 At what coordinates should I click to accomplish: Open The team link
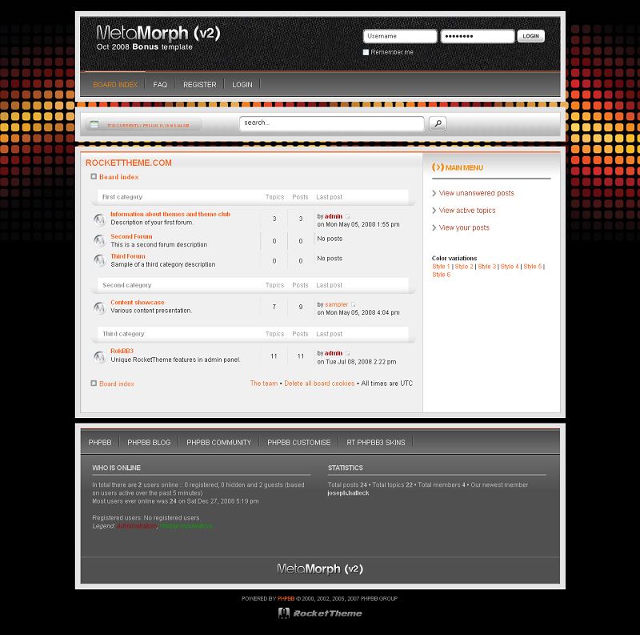click(264, 384)
